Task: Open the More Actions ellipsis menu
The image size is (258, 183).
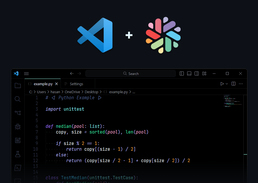Action: point(241,84)
